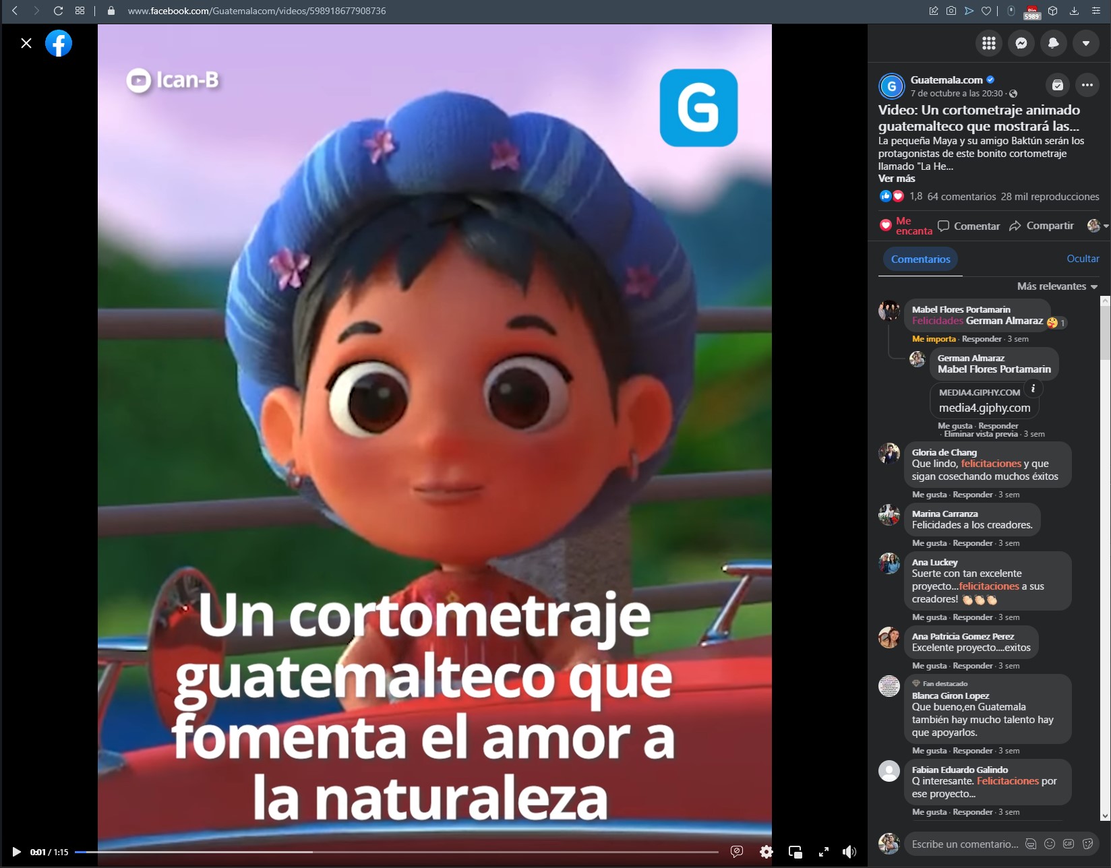Click the browser address bar URL
Image resolution: width=1111 pixels, height=868 pixels.
point(257,11)
